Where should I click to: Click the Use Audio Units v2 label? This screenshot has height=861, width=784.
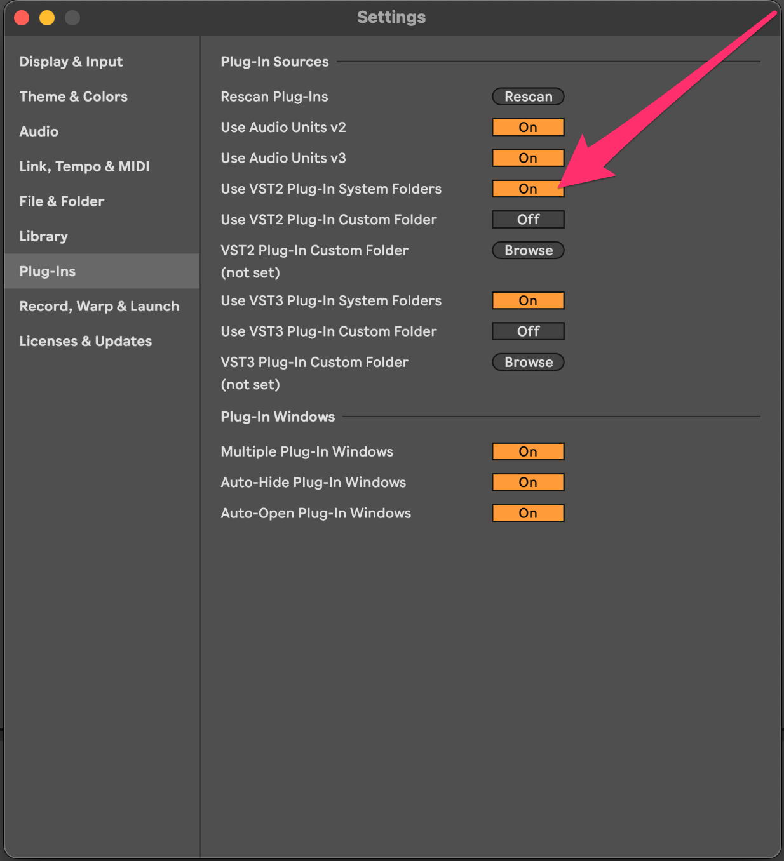click(x=283, y=127)
